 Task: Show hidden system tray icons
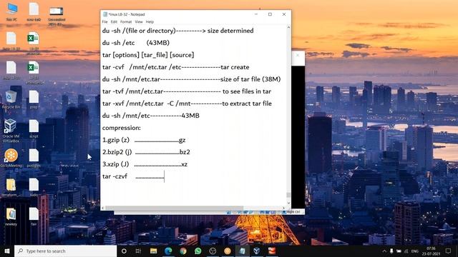(384, 251)
